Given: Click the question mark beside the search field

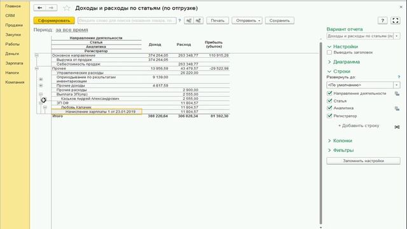Looking at the screenshot, I should [179, 20].
